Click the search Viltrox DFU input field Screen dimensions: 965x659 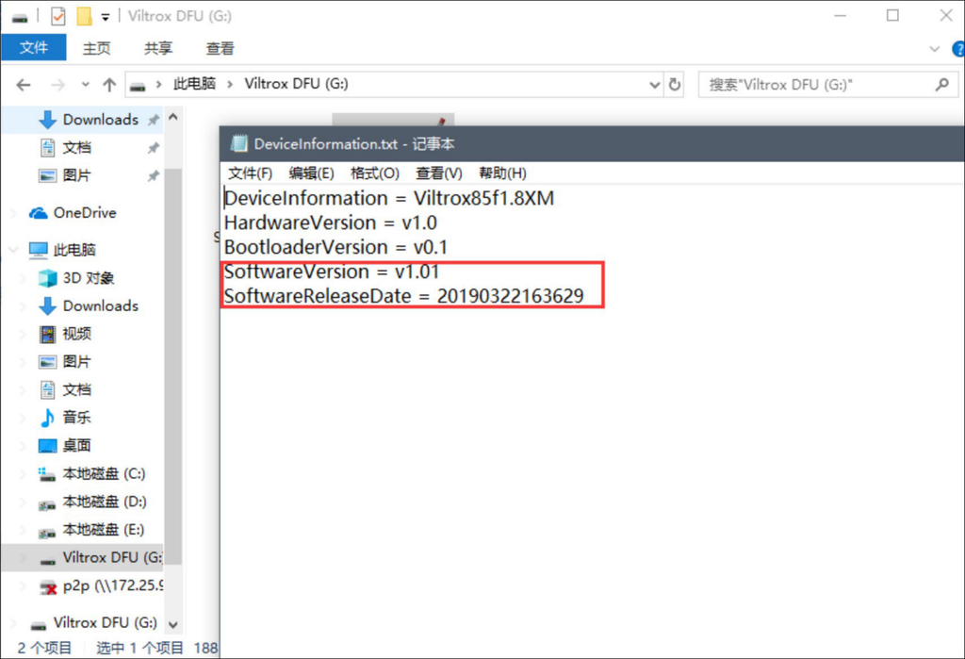click(815, 85)
